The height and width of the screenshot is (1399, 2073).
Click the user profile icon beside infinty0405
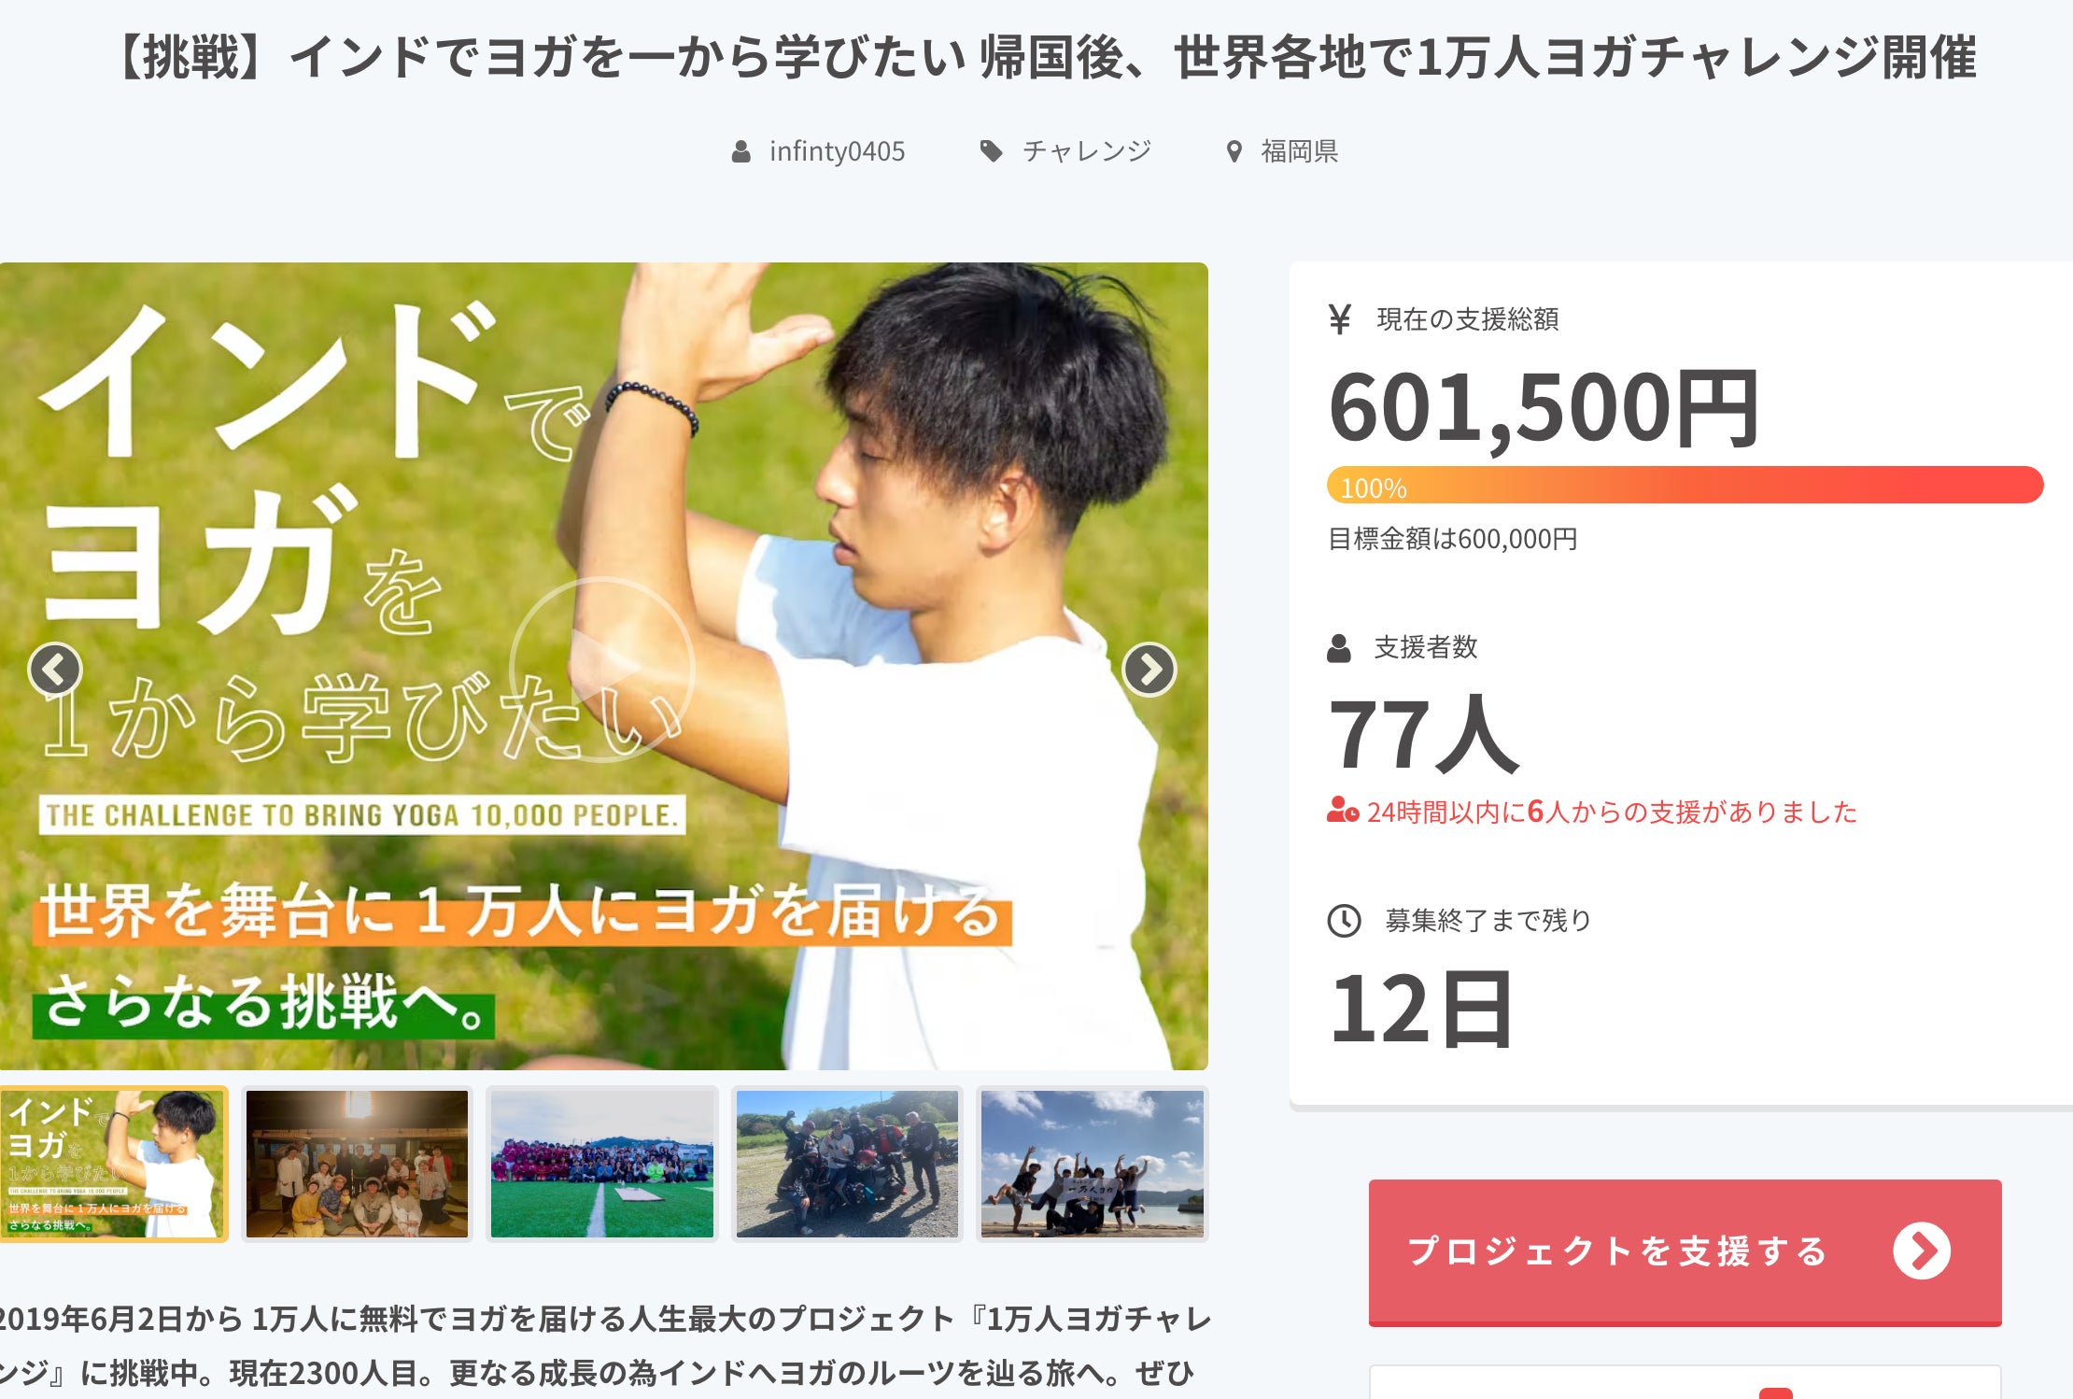(740, 151)
